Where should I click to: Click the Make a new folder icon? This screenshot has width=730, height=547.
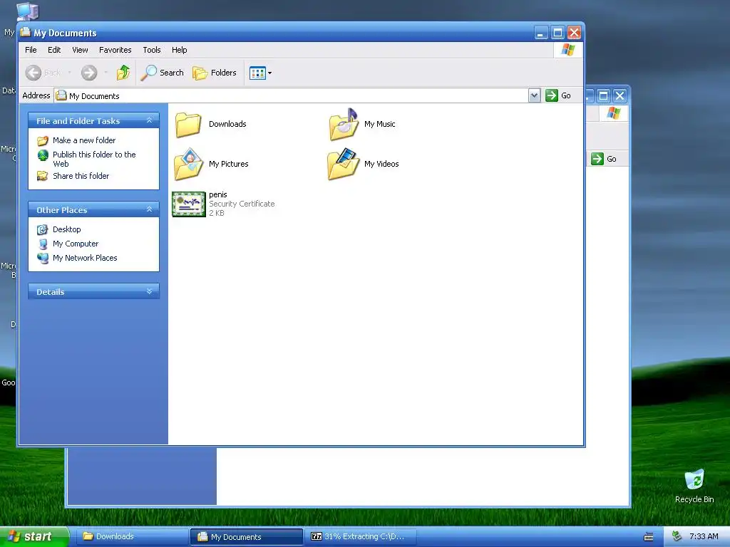[42, 140]
